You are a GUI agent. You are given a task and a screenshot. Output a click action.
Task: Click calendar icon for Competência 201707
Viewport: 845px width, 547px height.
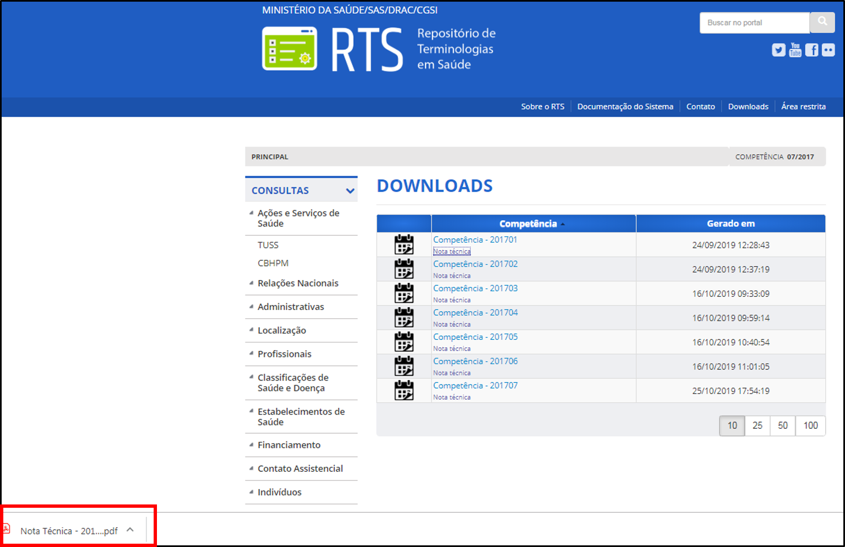404,391
